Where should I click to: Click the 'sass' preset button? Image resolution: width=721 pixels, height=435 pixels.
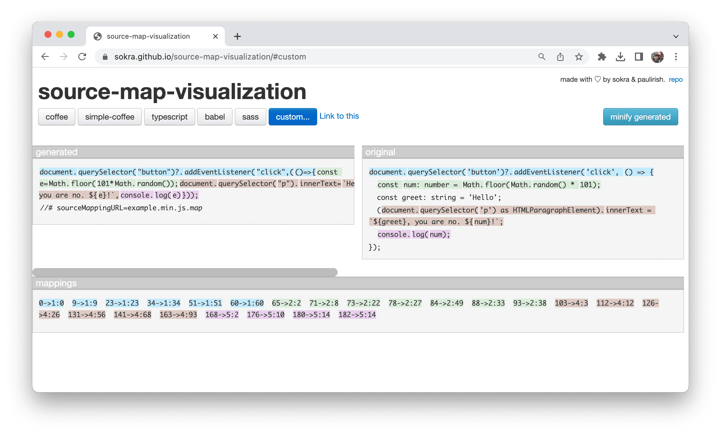click(x=250, y=116)
